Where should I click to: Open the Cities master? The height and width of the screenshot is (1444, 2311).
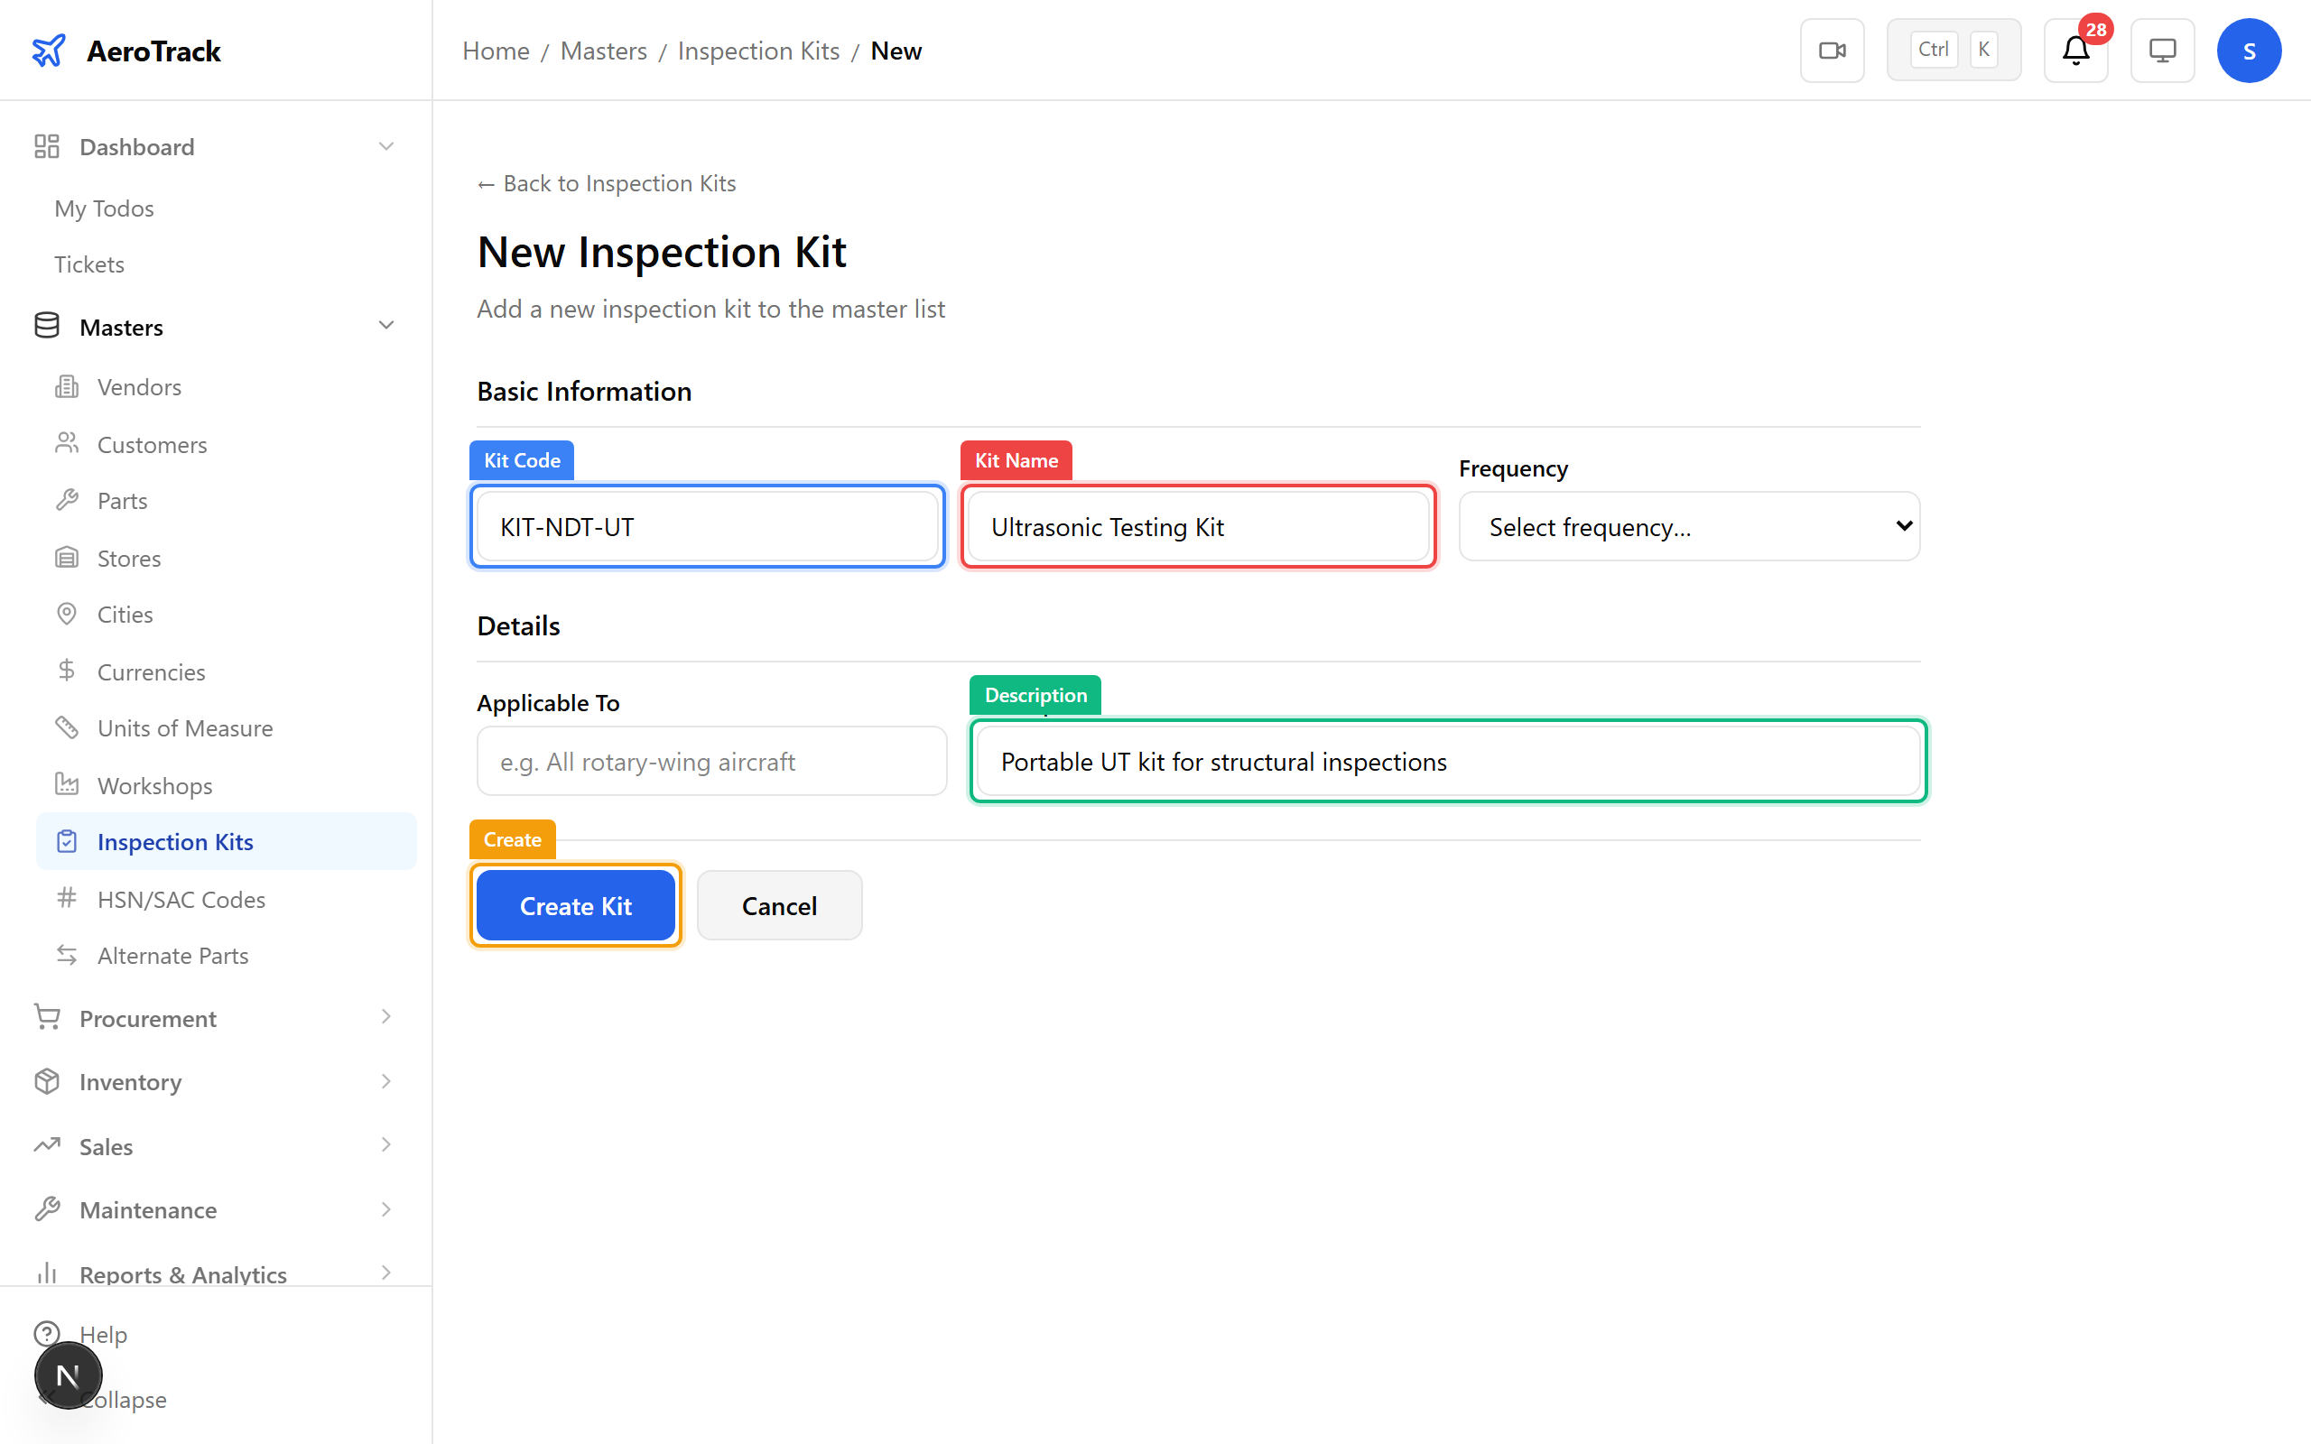123,614
